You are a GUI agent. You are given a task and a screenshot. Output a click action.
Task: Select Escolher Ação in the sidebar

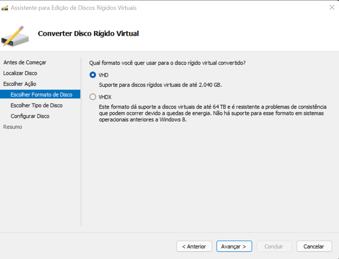[x=20, y=84]
